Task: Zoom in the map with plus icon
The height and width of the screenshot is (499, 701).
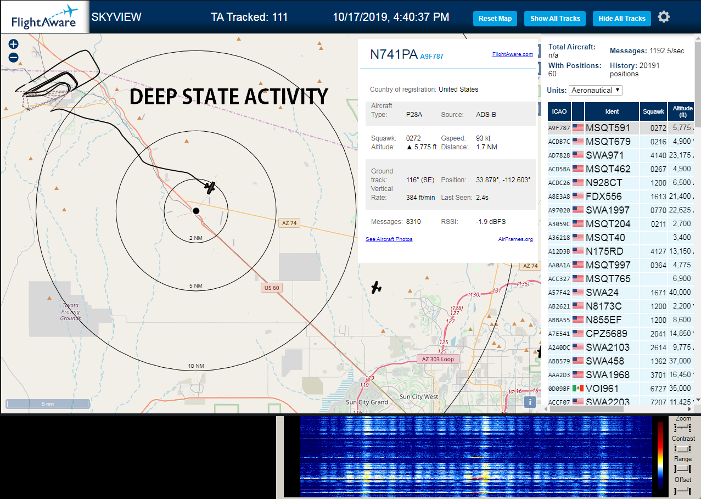Action: coord(14,44)
